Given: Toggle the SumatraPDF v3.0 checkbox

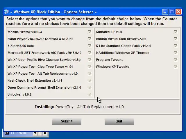Looking at the screenshot, I should pyautogui.click(x=176, y=32).
